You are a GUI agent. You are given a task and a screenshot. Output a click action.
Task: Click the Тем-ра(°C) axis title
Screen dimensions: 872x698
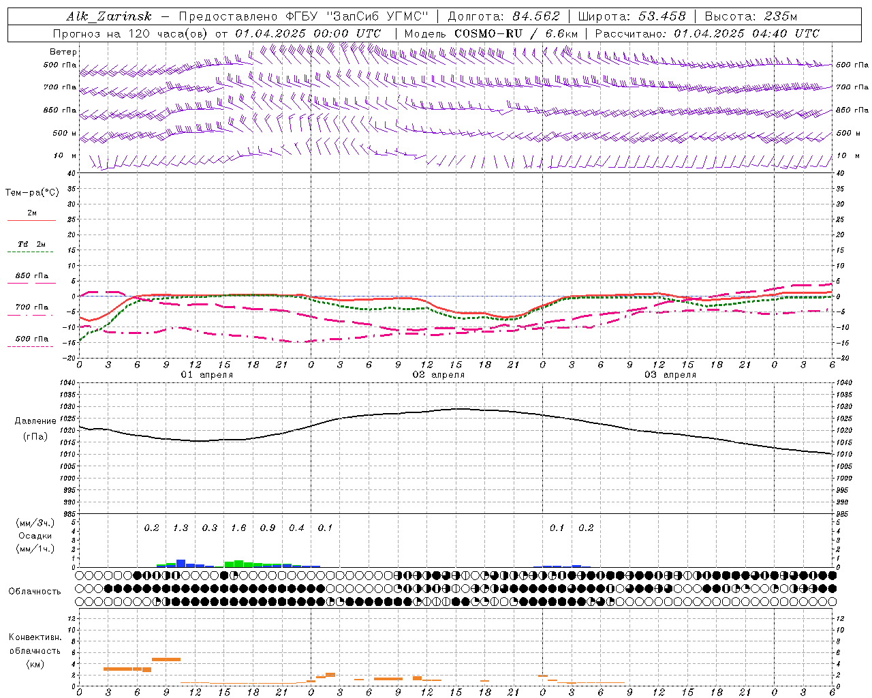32,193
